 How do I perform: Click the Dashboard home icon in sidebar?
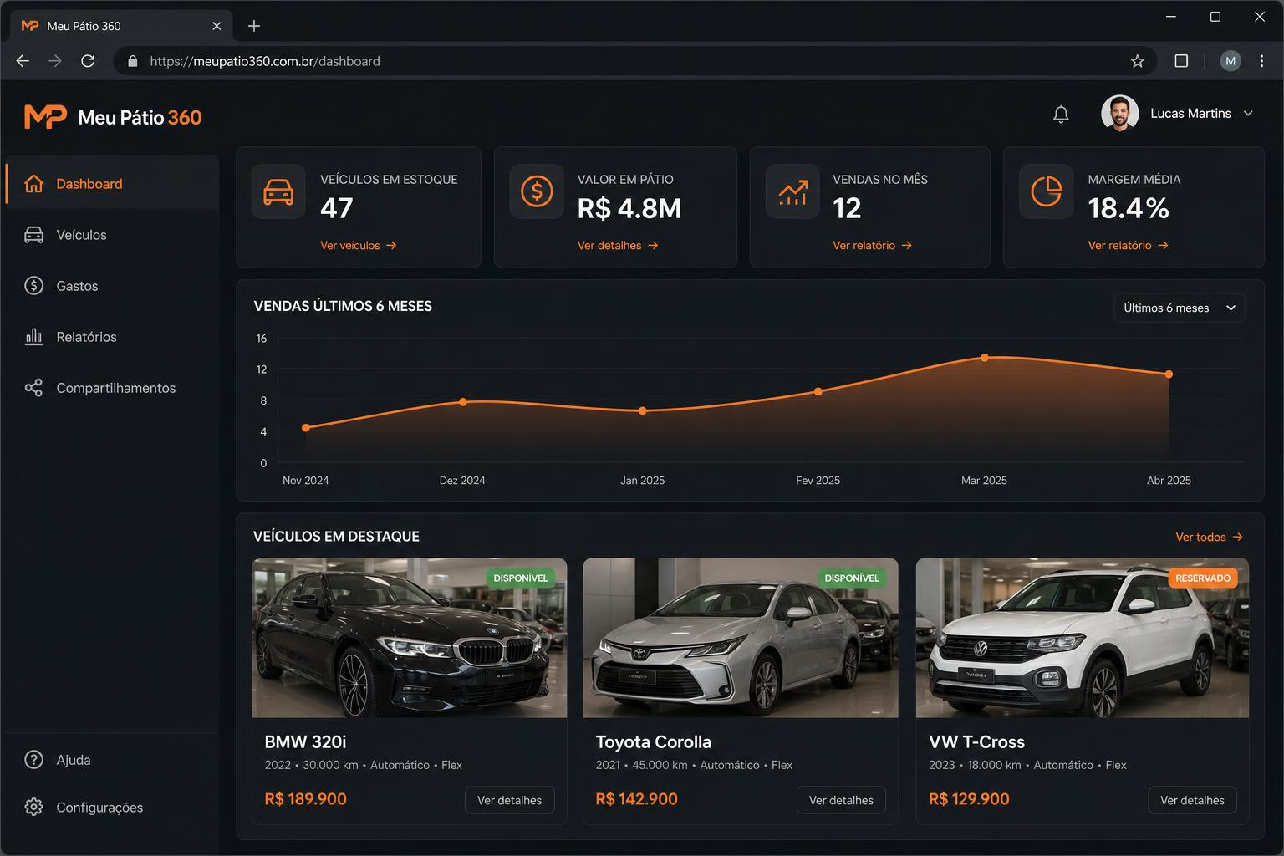pos(33,184)
